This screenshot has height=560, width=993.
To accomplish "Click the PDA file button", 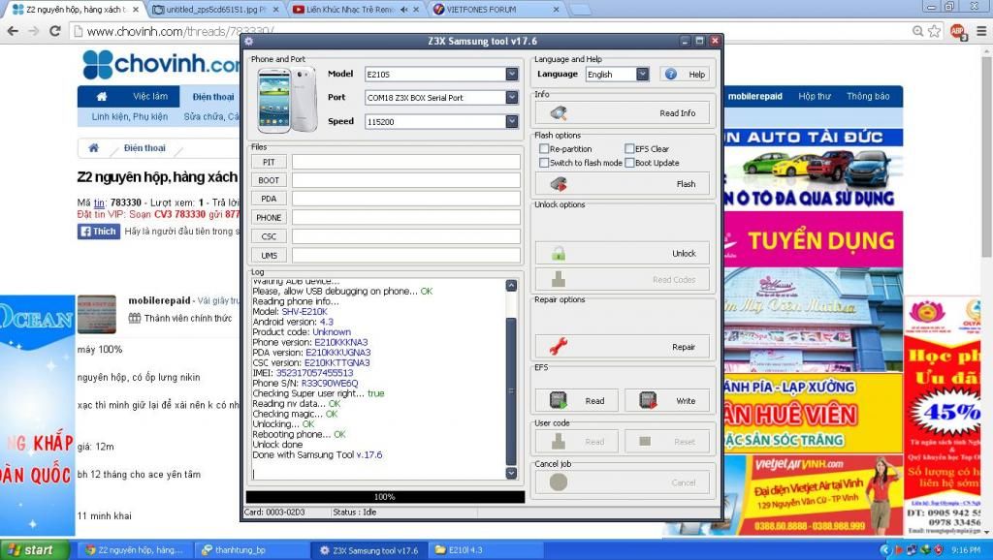I will 269,199.
